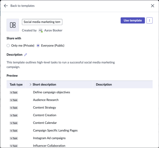Click Aarav Booker's AB avatar
Viewport: 159px width, 148px height.
coord(40,31)
